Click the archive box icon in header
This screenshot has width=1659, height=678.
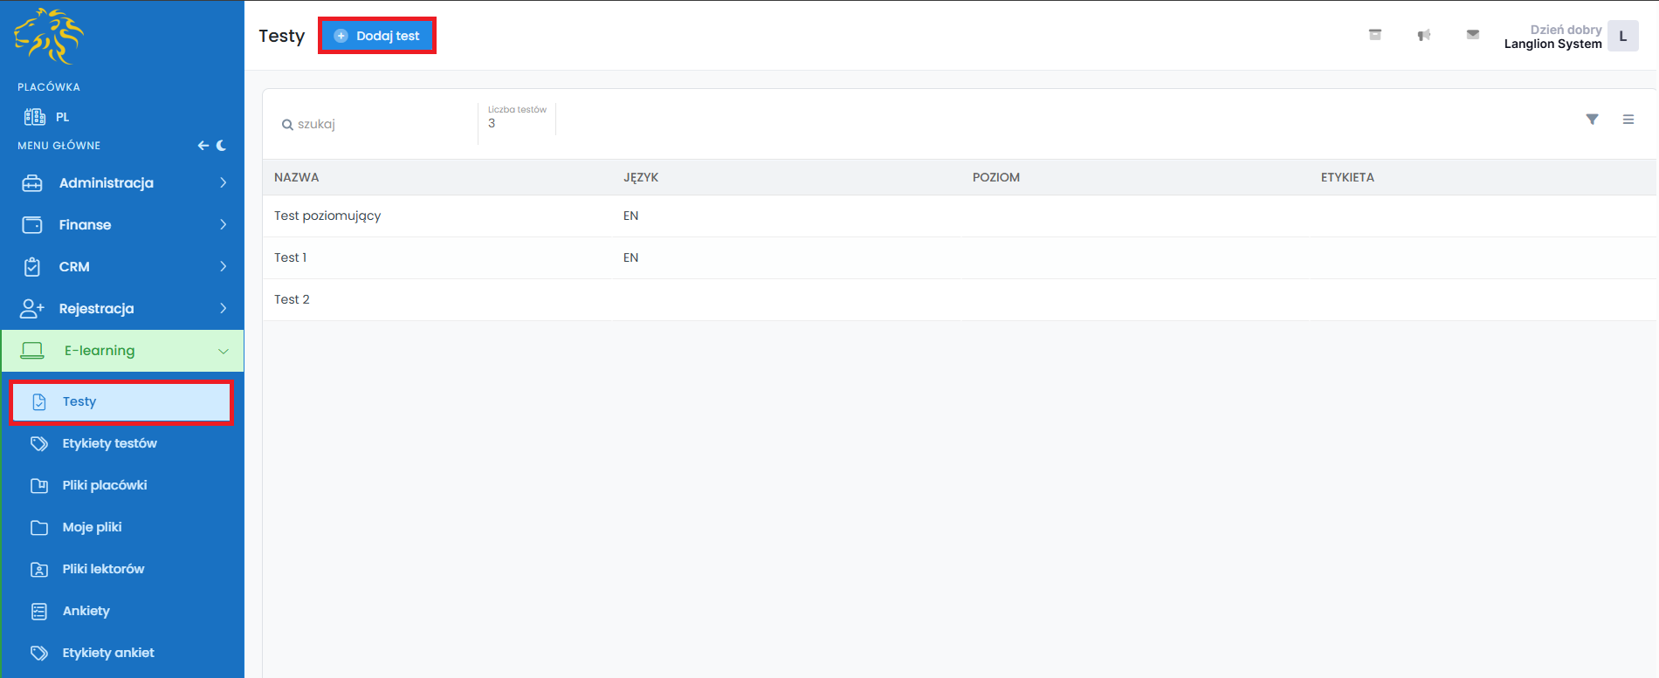pyautogui.click(x=1374, y=35)
